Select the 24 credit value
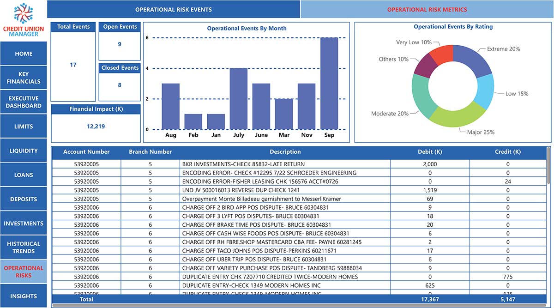This screenshot has height=308, width=554. click(x=508, y=181)
